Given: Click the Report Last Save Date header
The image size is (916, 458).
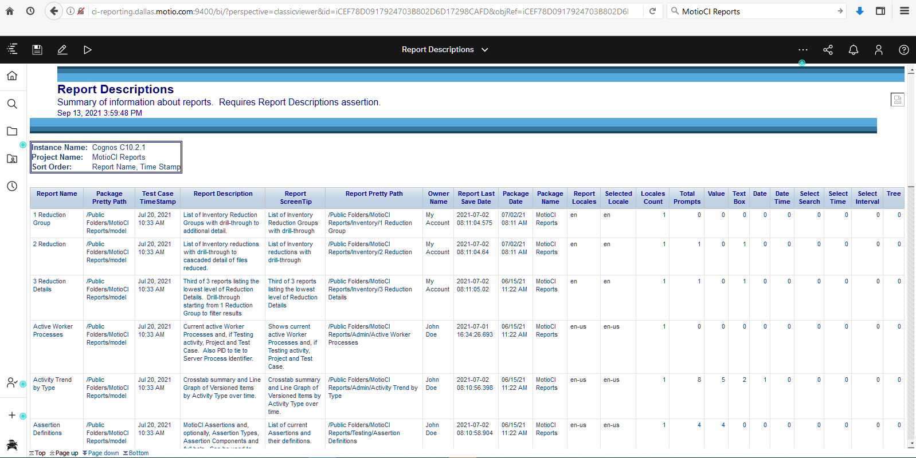Looking at the screenshot, I should pyautogui.click(x=476, y=198).
